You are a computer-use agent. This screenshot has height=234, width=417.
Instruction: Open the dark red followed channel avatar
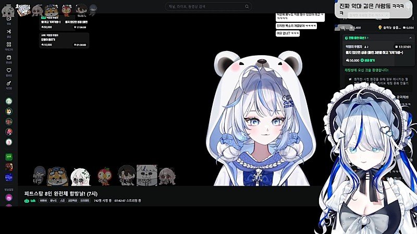pyautogui.click(x=9, y=122)
